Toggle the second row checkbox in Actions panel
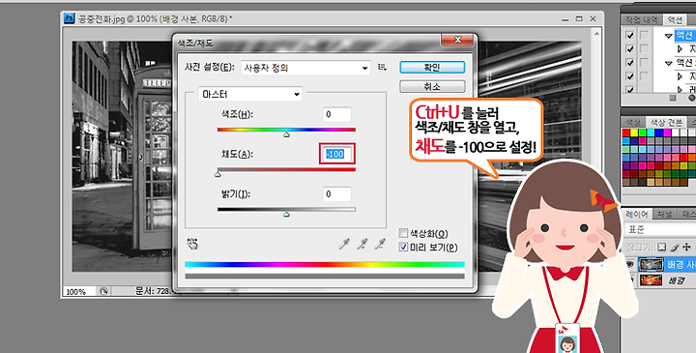 tap(629, 49)
